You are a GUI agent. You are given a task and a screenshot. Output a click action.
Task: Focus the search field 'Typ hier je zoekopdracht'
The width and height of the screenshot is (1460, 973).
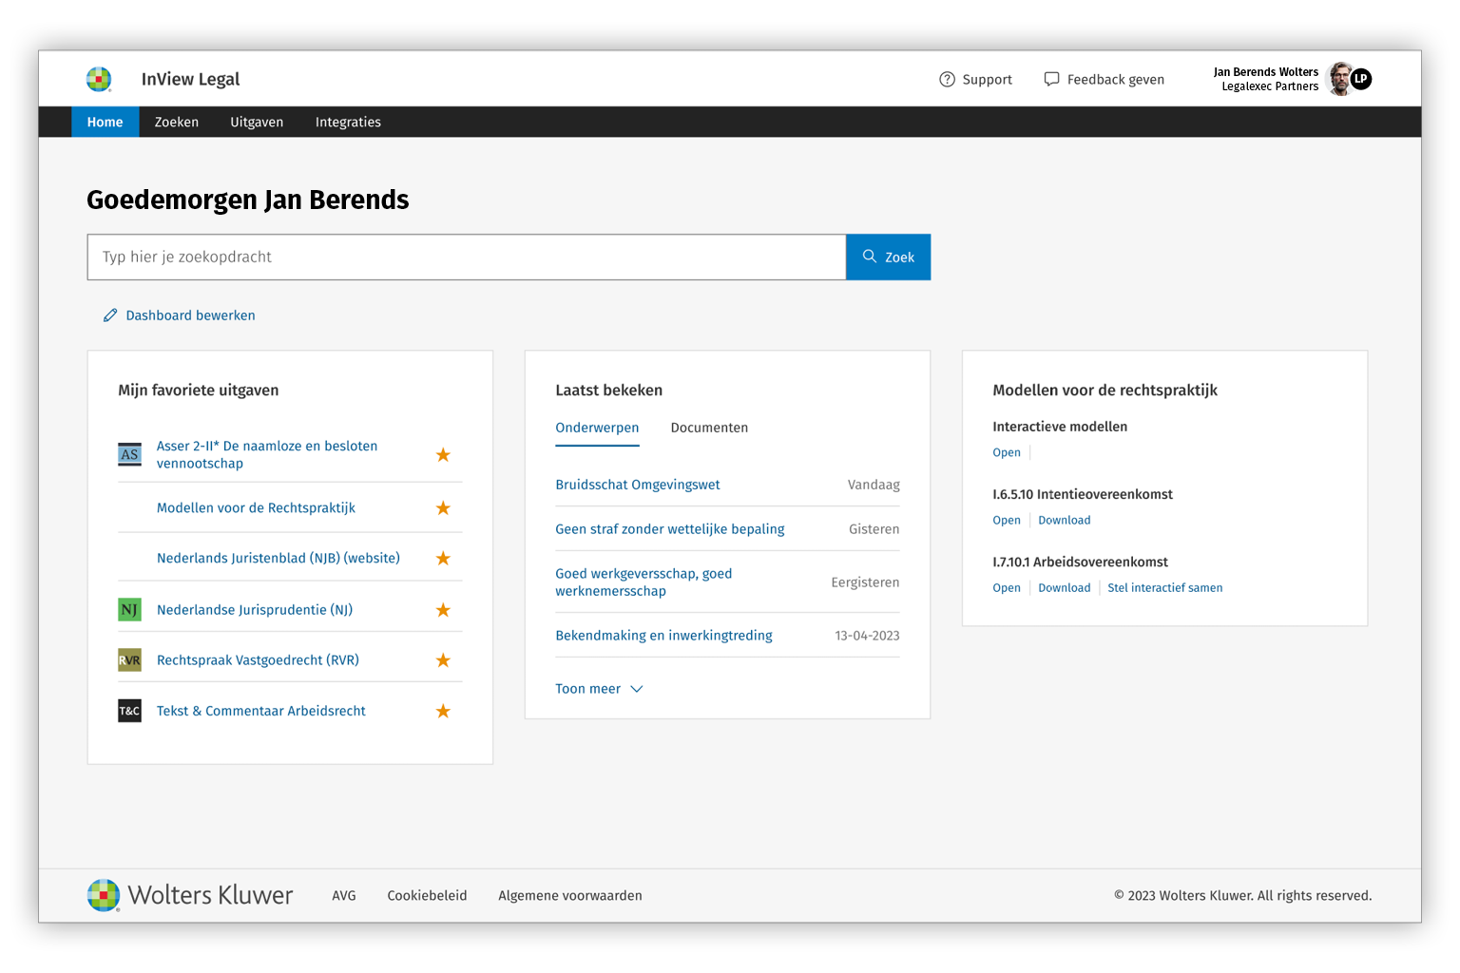point(466,258)
